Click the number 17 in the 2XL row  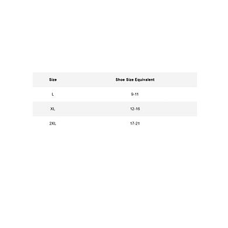pos(132,123)
